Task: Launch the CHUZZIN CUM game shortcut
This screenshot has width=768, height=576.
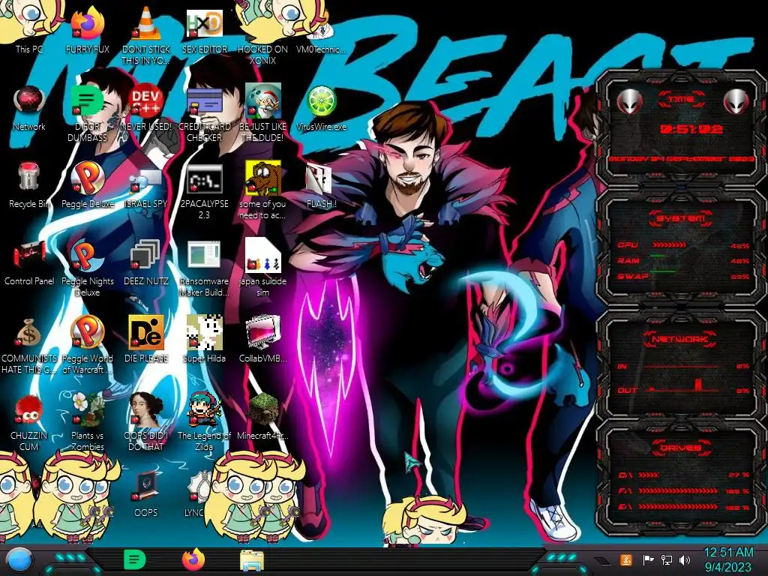Action: (x=29, y=422)
